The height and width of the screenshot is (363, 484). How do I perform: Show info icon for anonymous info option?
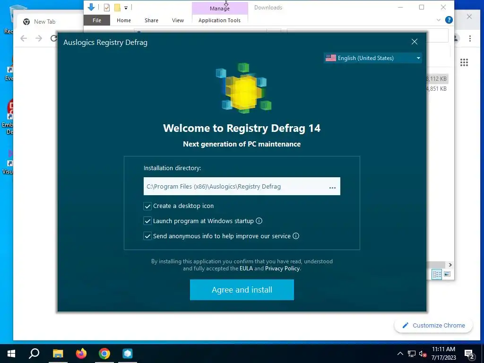[296, 236]
